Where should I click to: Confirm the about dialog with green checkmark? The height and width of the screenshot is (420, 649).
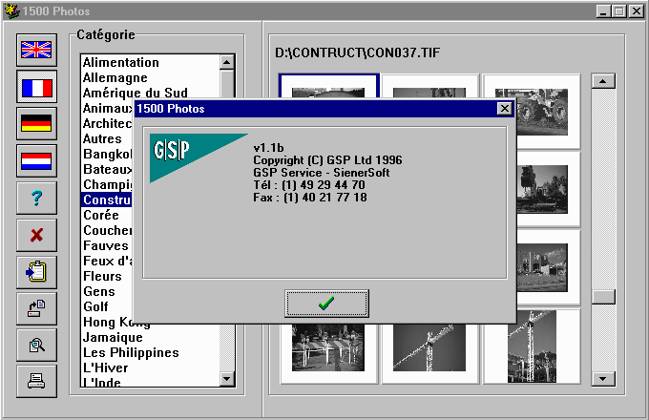(x=325, y=303)
